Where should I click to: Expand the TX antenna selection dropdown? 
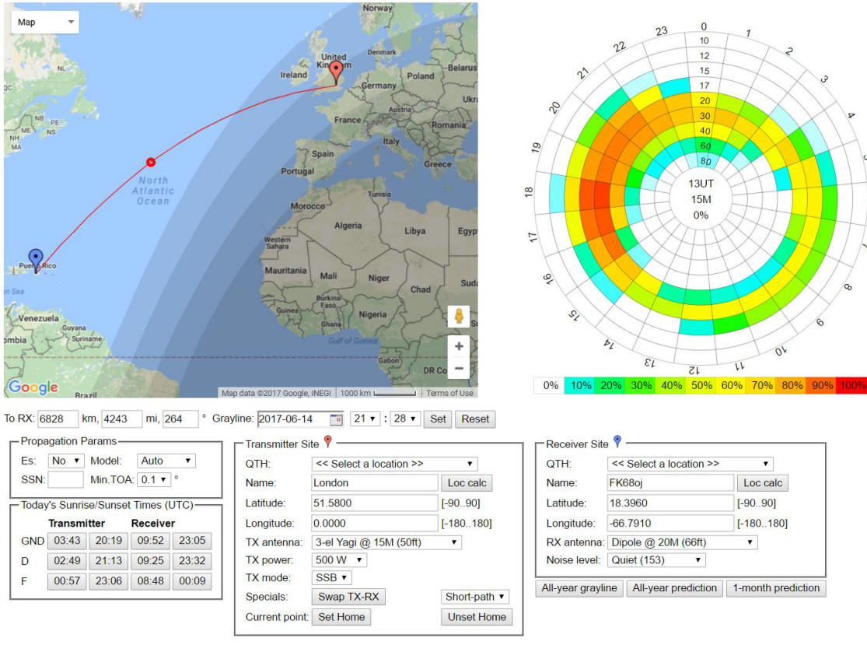[386, 542]
